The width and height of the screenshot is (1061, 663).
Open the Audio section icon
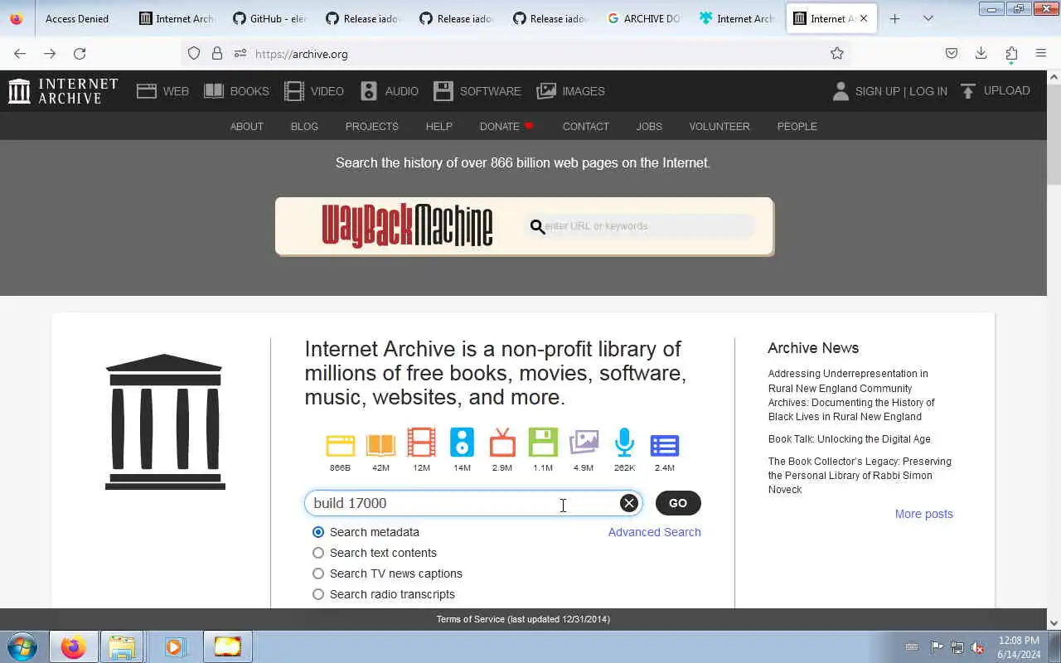click(369, 91)
